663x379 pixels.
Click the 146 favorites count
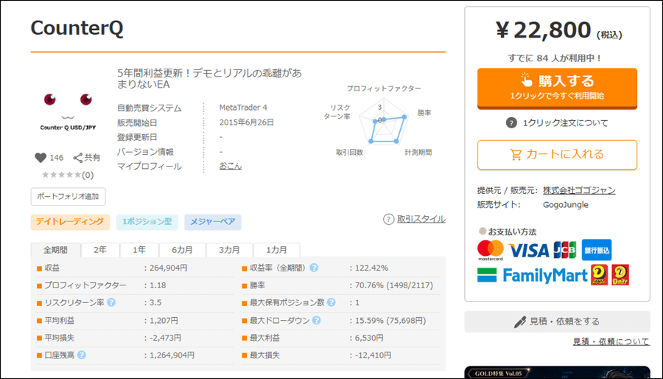click(56, 158)
